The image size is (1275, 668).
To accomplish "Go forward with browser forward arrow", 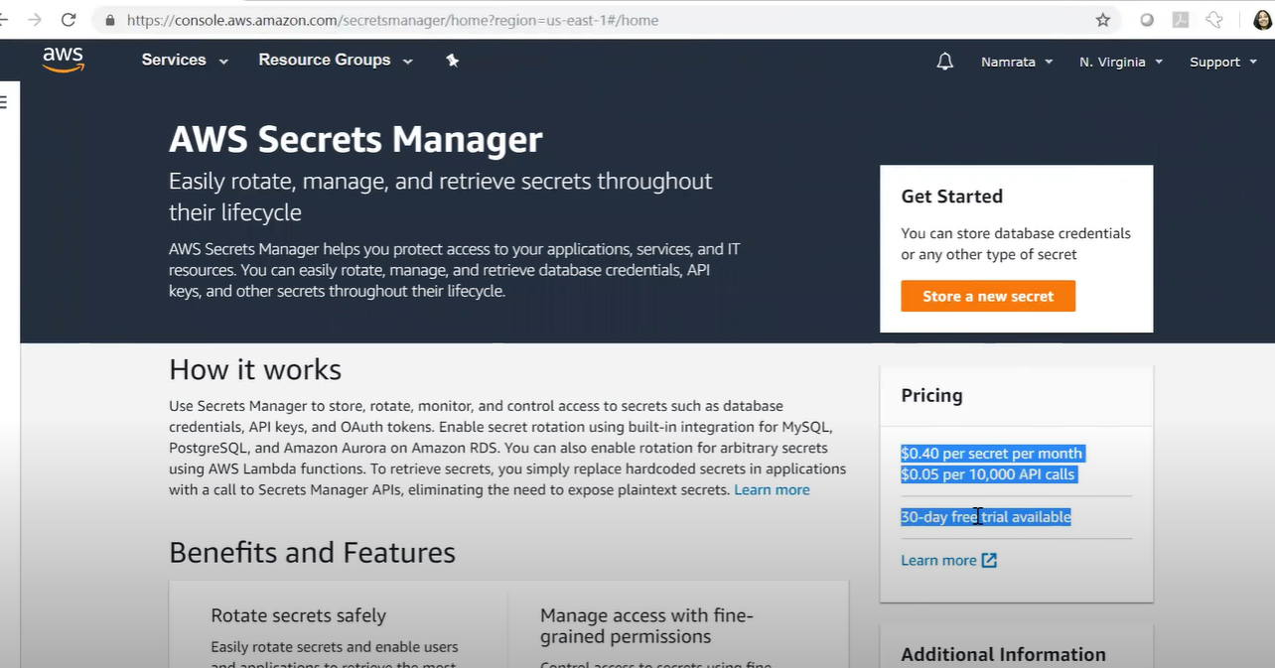I will pos(36,20).
